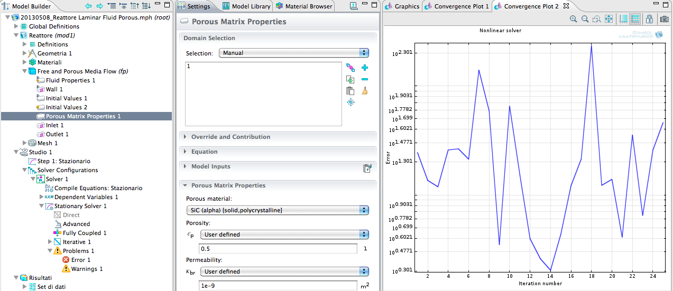673x291 pixels.
Task: Click the Zoom In magnifier icon
Action: click(x=573, y=19)
